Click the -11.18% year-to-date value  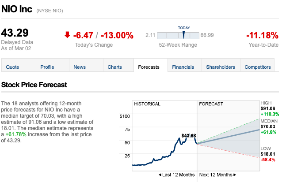click(x=262, y=35)
